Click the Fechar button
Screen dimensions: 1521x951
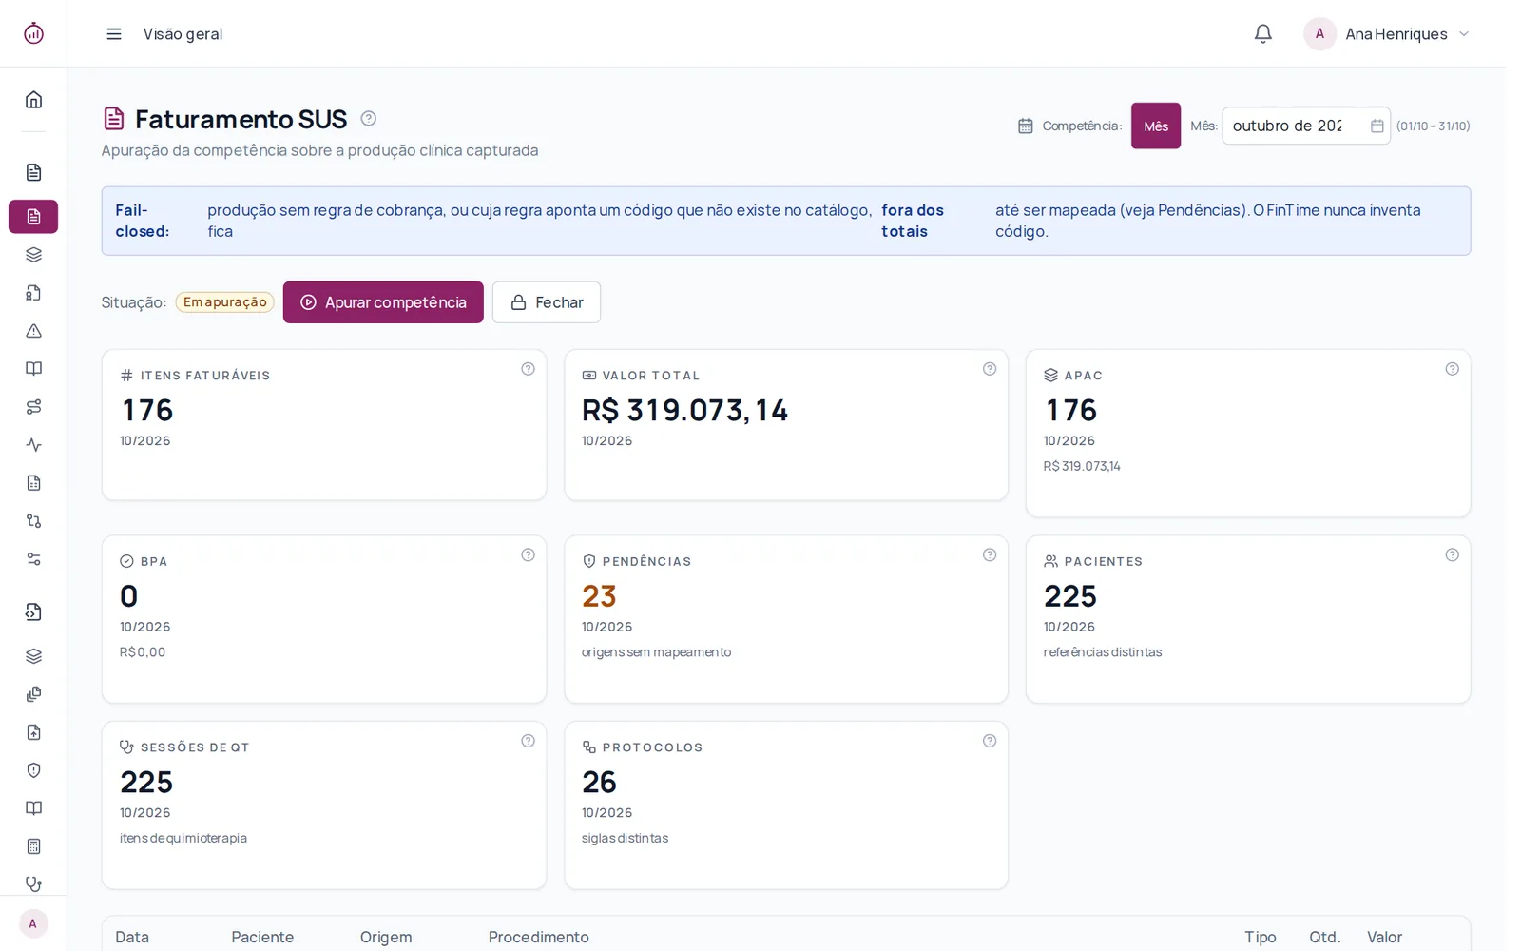click(x=547, y=302)
